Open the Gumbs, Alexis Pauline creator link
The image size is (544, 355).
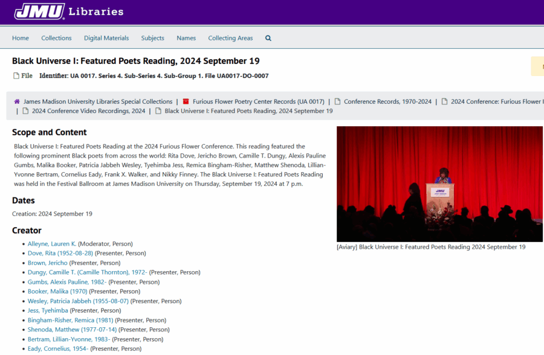[66, 281]
